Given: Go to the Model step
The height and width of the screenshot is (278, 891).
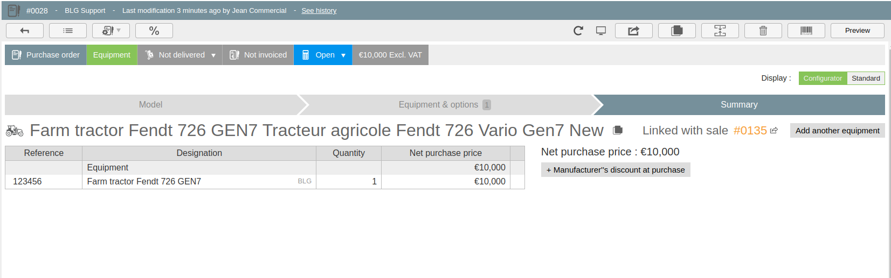Looking at the screenshot, I should click(151, 105).
